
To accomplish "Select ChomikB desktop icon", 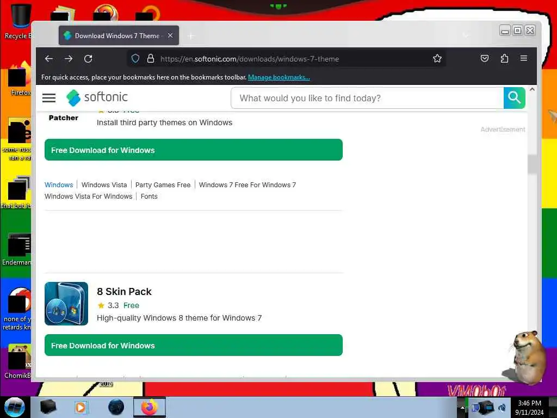I will [x=18, y=361].
